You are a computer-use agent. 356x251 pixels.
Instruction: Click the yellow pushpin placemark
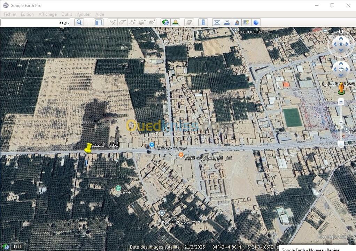[x=88, y=148]
